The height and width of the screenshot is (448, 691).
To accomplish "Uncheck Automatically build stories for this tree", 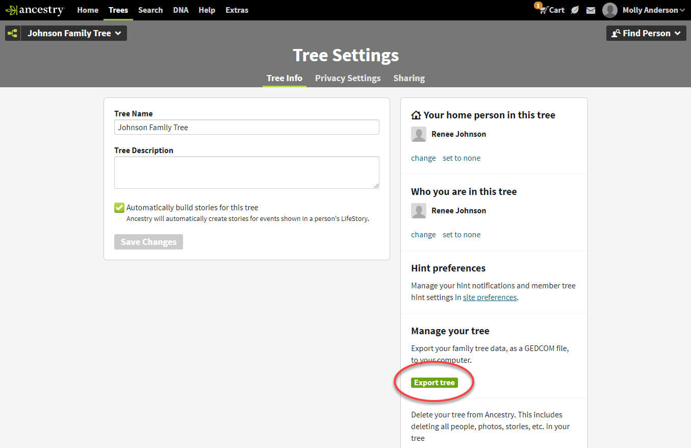I will click(119, 208).
